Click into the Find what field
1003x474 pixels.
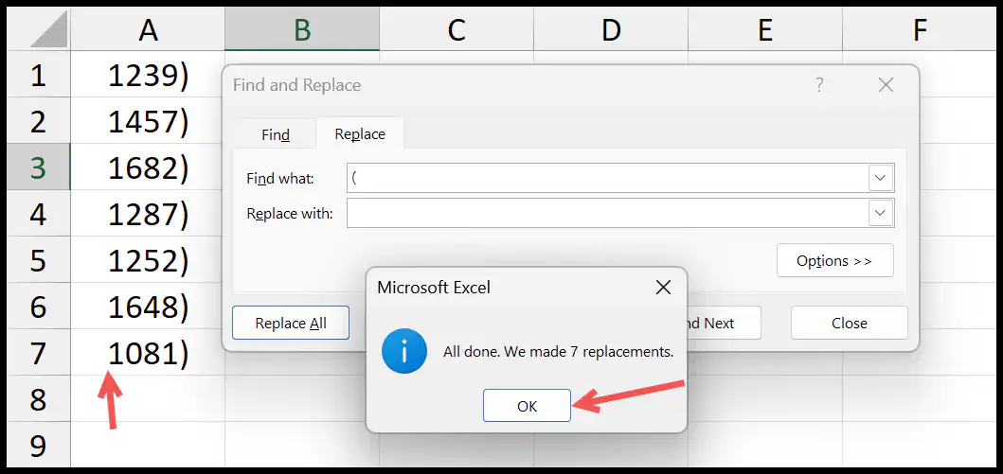[x=608, y=178]
